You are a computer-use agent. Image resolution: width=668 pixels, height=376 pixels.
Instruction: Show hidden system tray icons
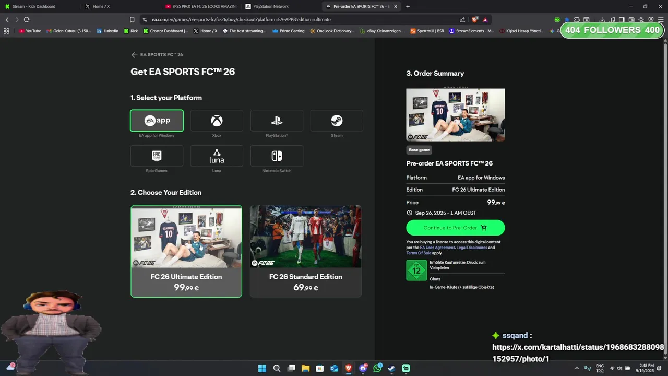point(577,368)
